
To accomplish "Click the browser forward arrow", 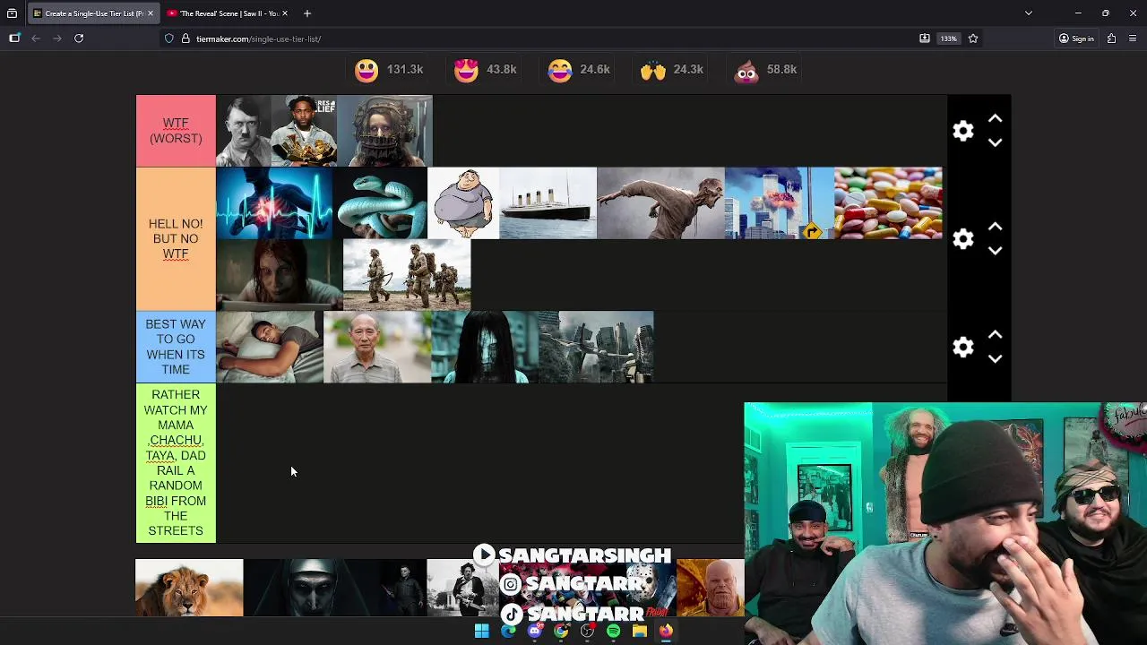I will coord(57,39).
